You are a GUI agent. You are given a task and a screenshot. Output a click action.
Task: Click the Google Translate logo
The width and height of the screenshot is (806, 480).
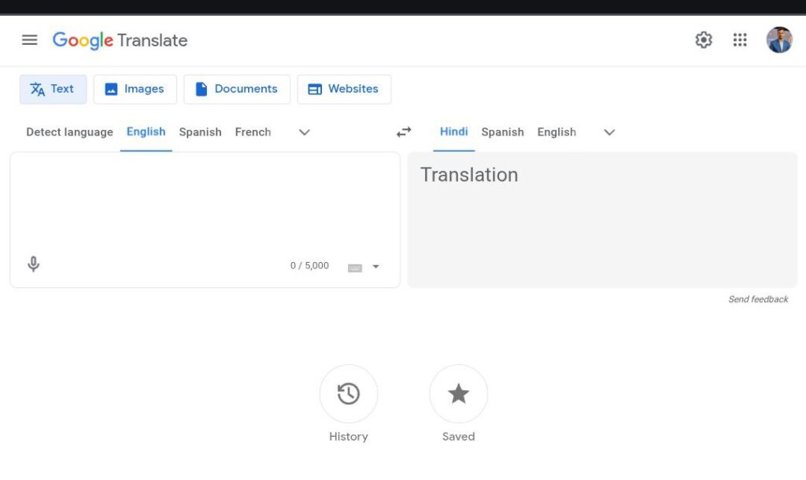(x=120, y=40)
